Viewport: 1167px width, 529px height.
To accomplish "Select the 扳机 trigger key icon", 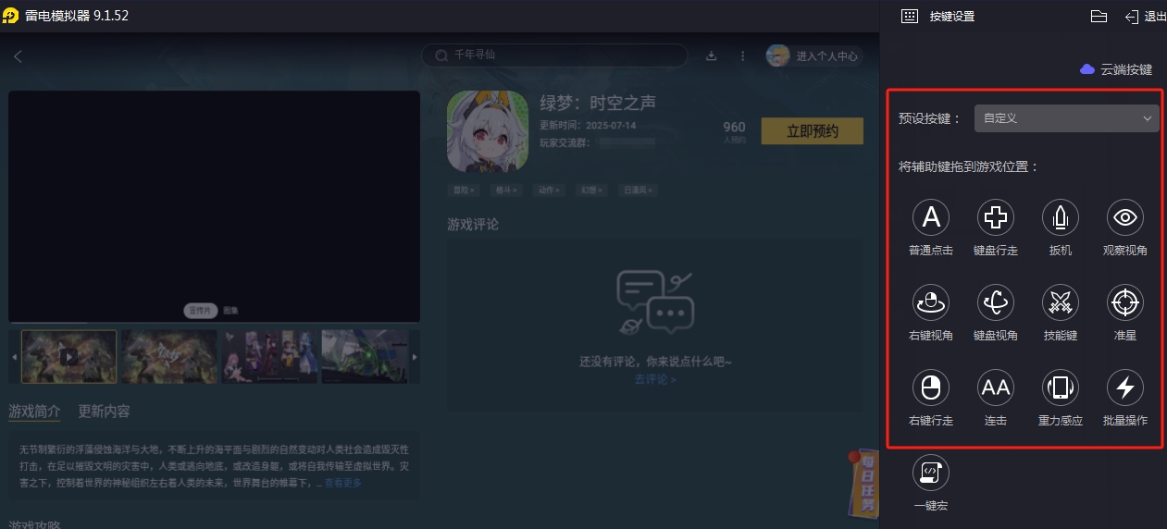I will coord(1061,217).
